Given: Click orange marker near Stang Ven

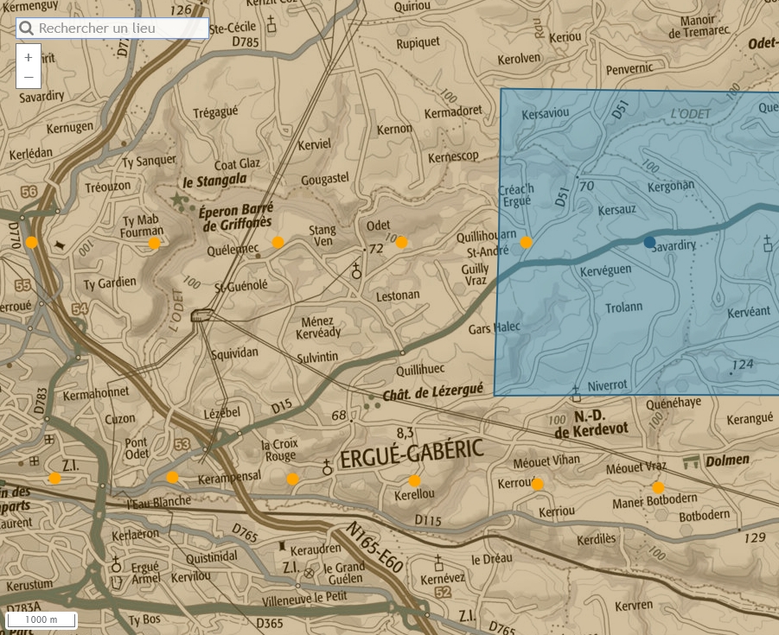Looking at the screenshot, I should (278, 242).
